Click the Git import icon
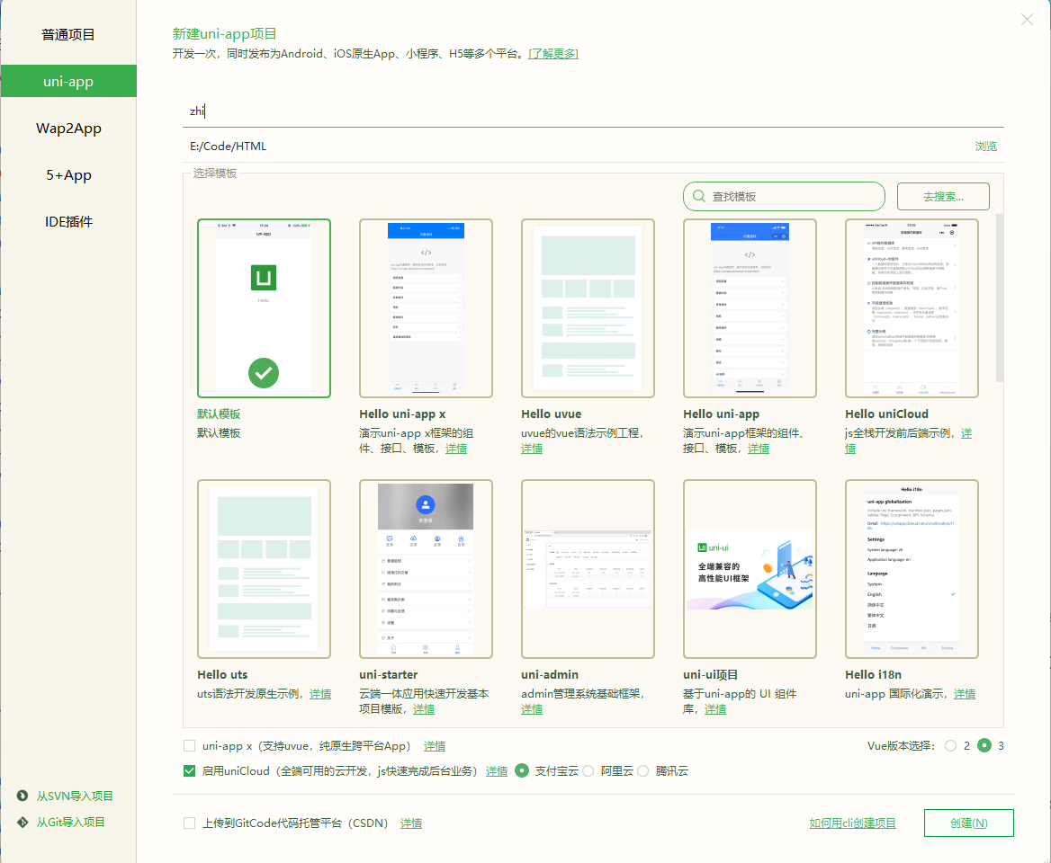Image resolution: width=1051 pixels, height=863 pixels. click(22, 822)
